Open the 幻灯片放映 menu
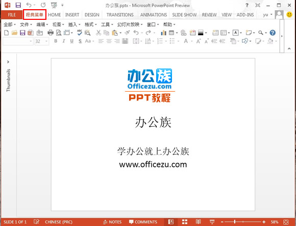The width and height of the screenshot is (296, 226). click(x=130, y=24)
